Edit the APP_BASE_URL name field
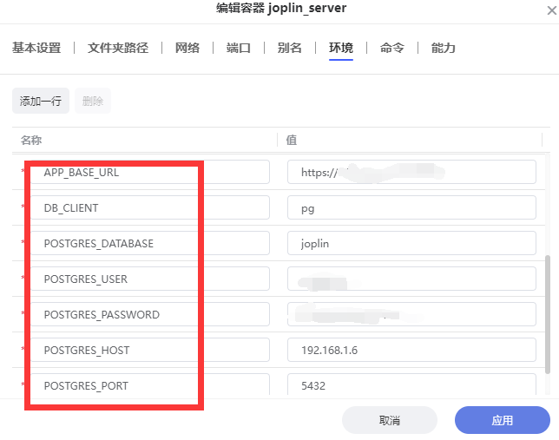Screen dimensions: 559x440 point(149,172)
